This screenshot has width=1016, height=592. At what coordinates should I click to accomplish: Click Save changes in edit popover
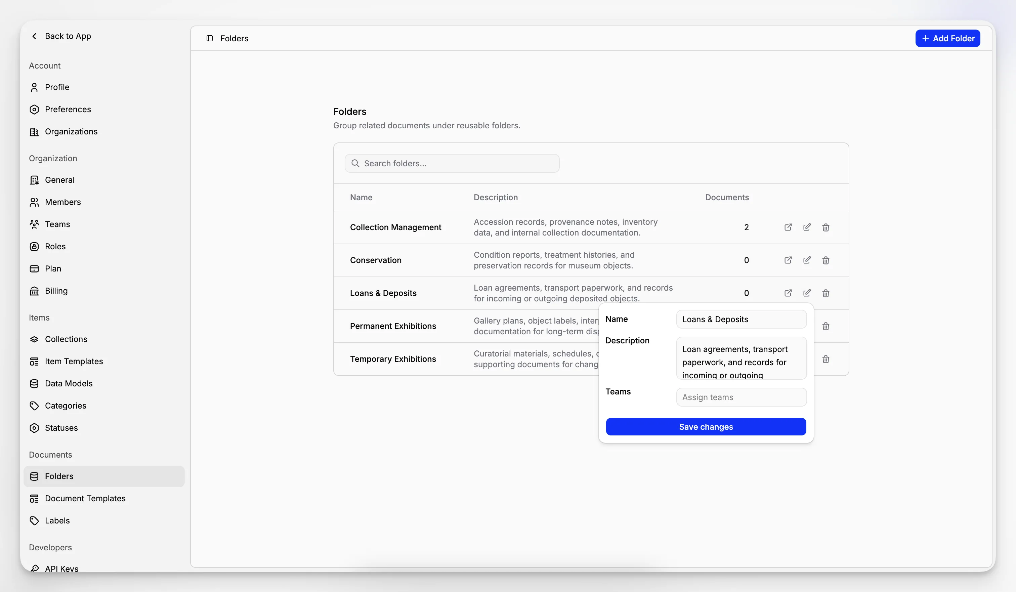pyautogui.click(x=706, y=427)
